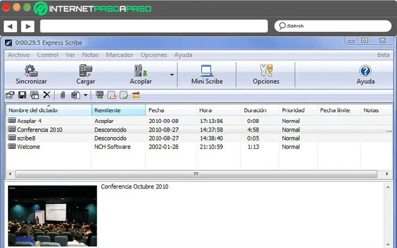
Task: Click the browser forward arrow button
Action: (x=28, y=26)
